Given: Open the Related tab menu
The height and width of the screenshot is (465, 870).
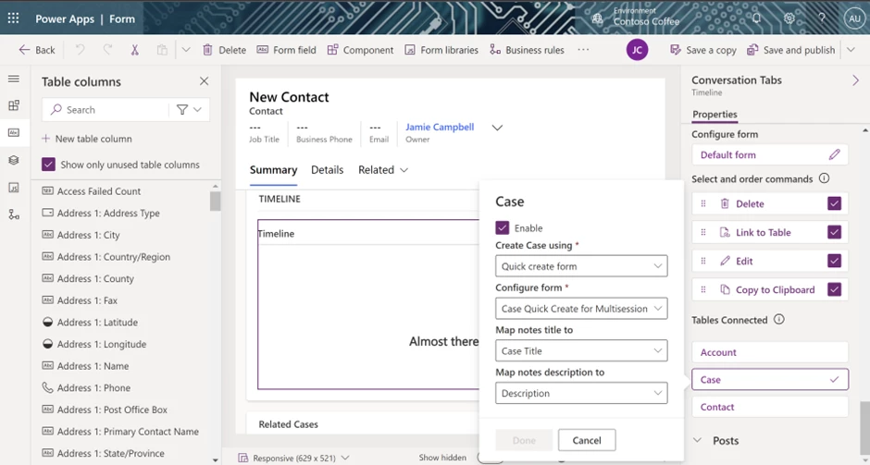Looking at the screenshot, I should [383, 170].
